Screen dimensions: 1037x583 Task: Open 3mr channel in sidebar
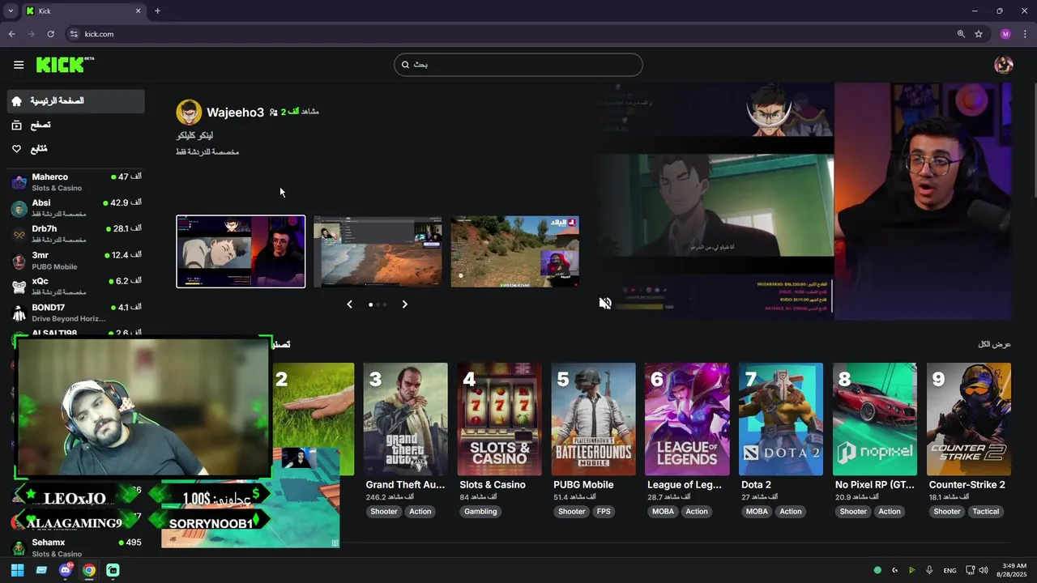tap(76, 260)
